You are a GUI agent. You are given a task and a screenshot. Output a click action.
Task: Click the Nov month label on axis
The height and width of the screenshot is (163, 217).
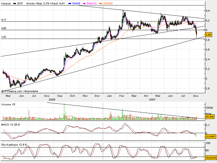pyautogui.click(x=85, y=96)
